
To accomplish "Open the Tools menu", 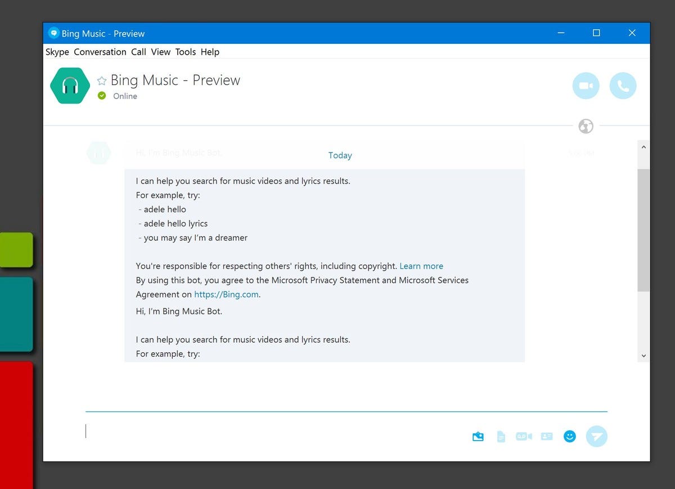I will tap(186, 52).
